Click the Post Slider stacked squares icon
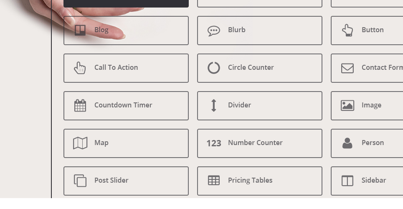 80,181
